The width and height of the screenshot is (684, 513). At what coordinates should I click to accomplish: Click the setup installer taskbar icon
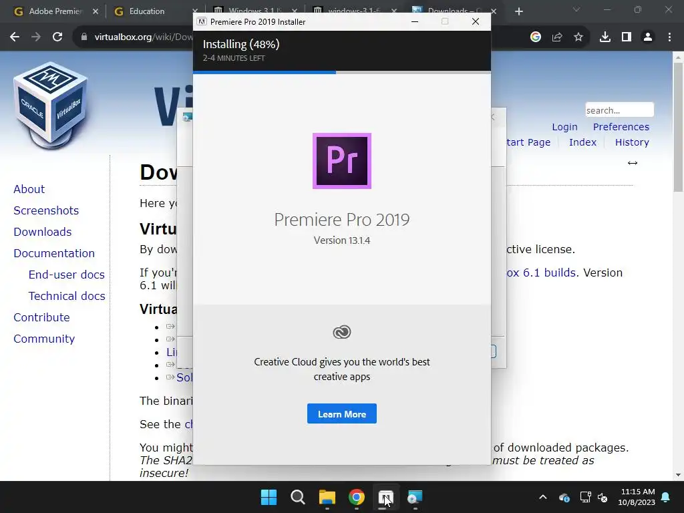click(415, 497)
